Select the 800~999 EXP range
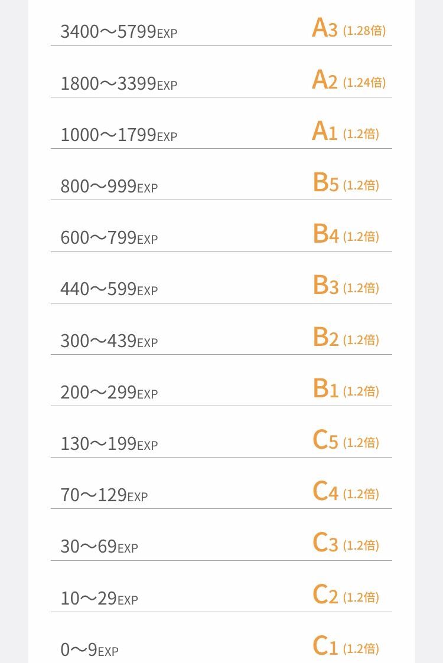Screen dimensions: 443x663 pyautogui.click(x=109, y=187)
